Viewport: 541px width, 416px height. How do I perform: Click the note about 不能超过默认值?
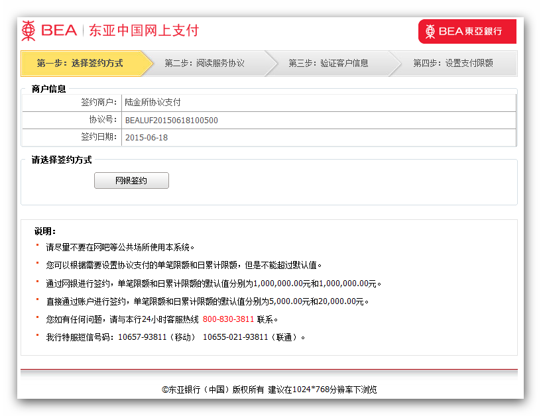coord(184,266)
